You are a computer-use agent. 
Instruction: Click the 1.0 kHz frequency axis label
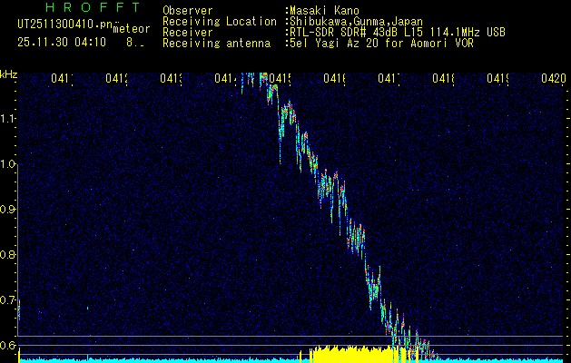click(x=8, y=164)
